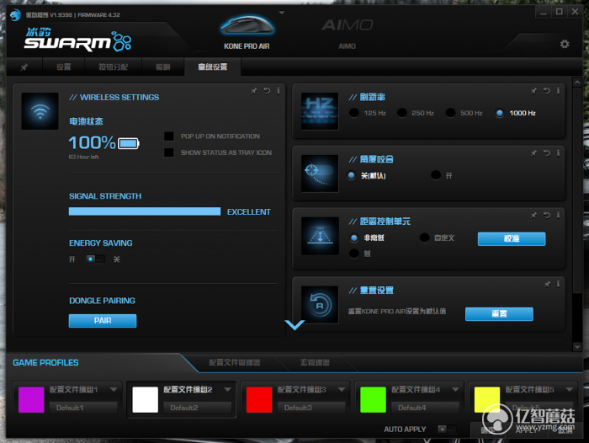Pick the red profile 3 color swatch
This screenshot has height=443, width=589.
pos(259,400)
